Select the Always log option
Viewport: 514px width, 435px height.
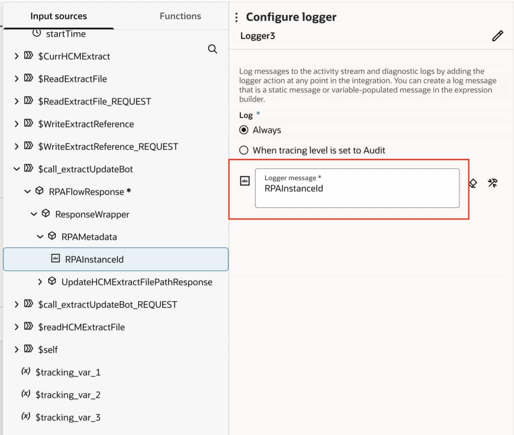point(244,130)
